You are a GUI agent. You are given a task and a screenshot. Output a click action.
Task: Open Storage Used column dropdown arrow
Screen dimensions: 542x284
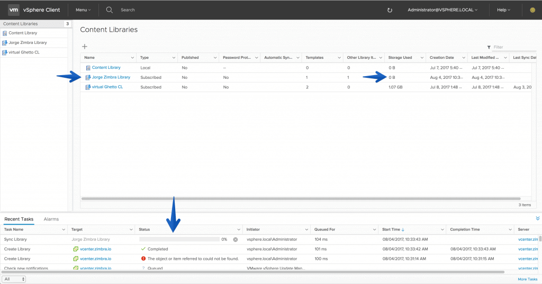click(x=422, y=58)
